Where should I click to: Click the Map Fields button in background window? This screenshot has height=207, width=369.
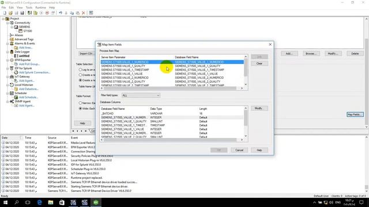pyautogui.click(x=355, y=114)
